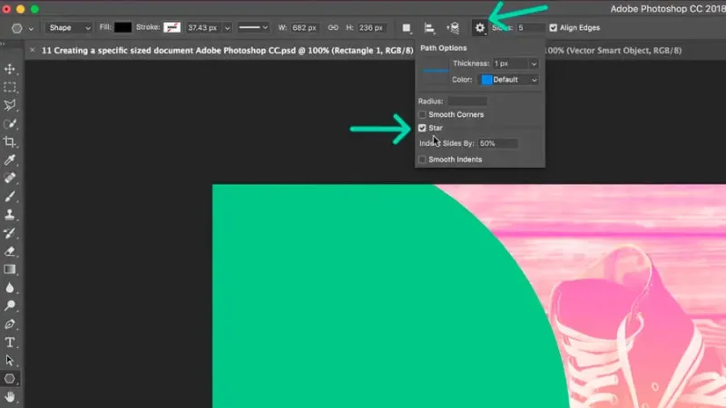Click the gear icon for path options

tap(480, 28)
